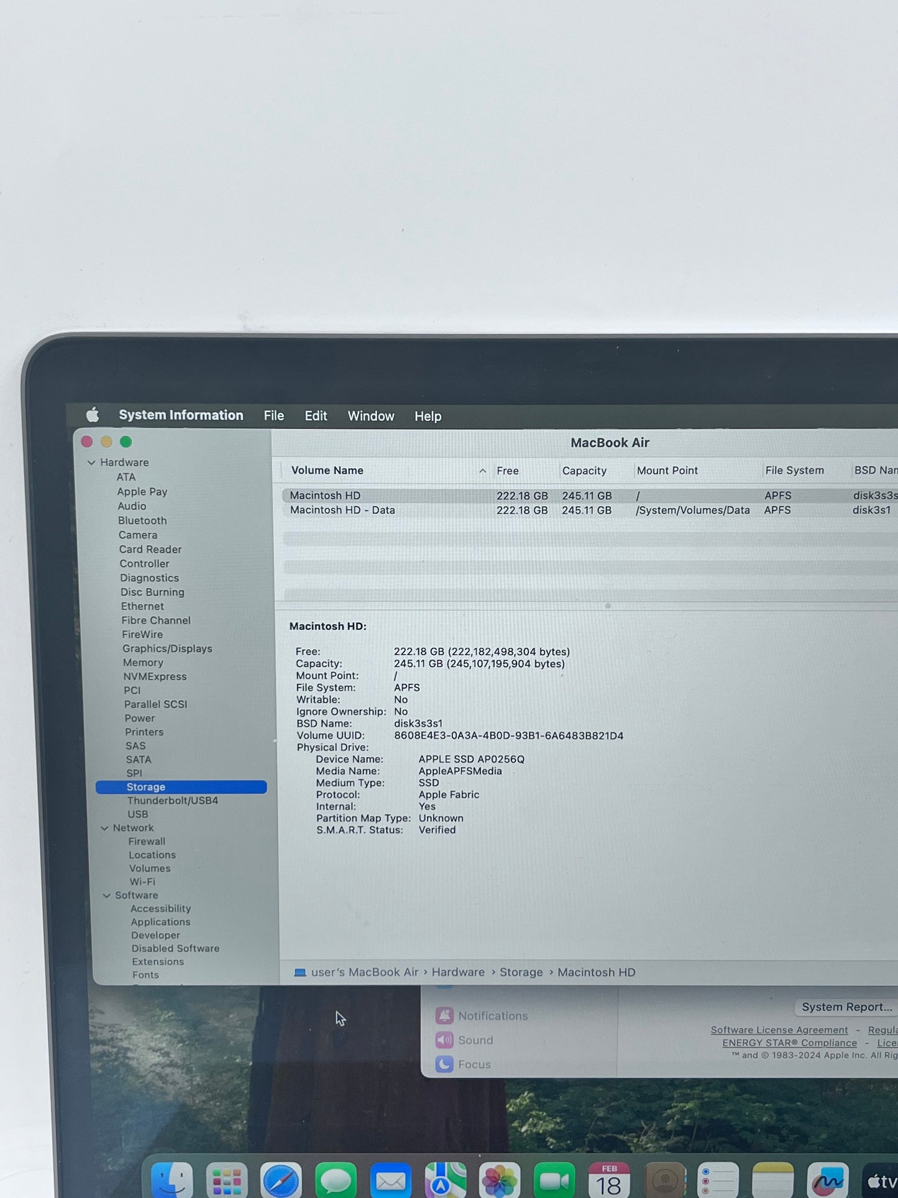Open Maps from the Dock

click(x=445, y=1180)
